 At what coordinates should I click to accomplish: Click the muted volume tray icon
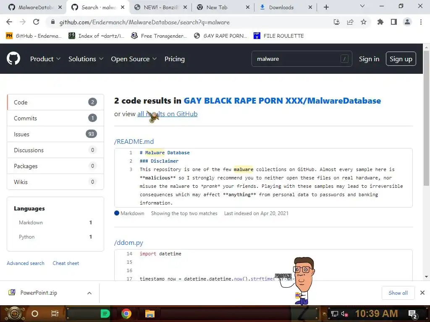pos(344,314)
